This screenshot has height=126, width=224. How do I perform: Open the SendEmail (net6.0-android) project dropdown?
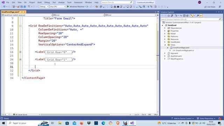click(27, 15)
